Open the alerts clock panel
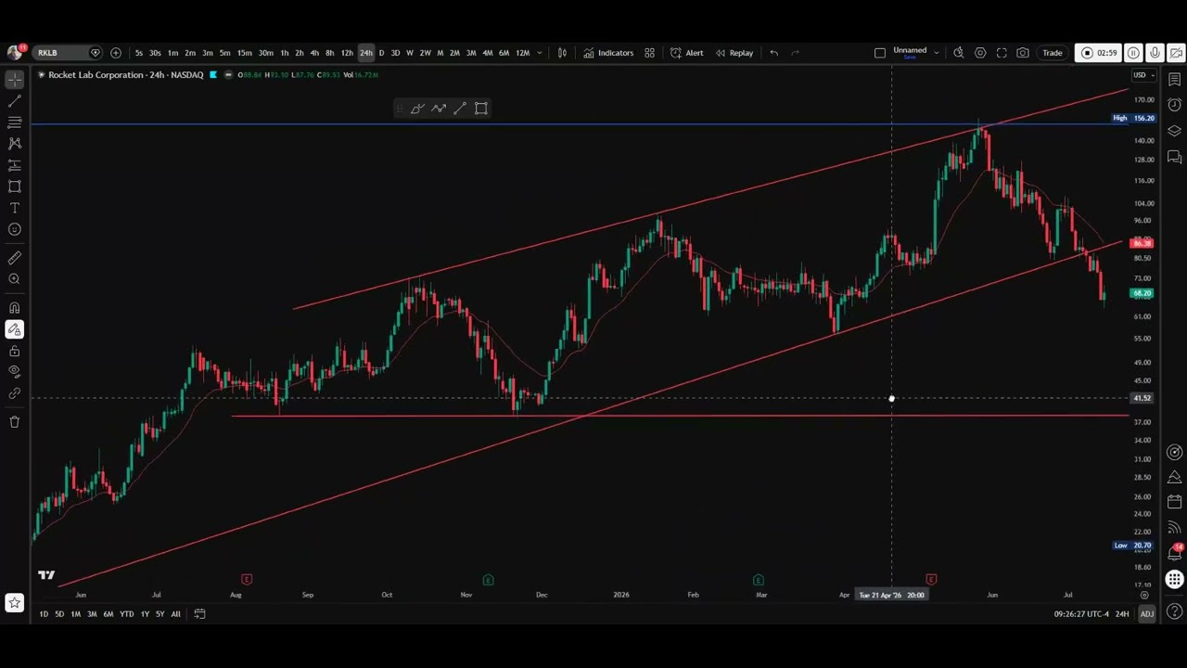 click(1174, 105)
